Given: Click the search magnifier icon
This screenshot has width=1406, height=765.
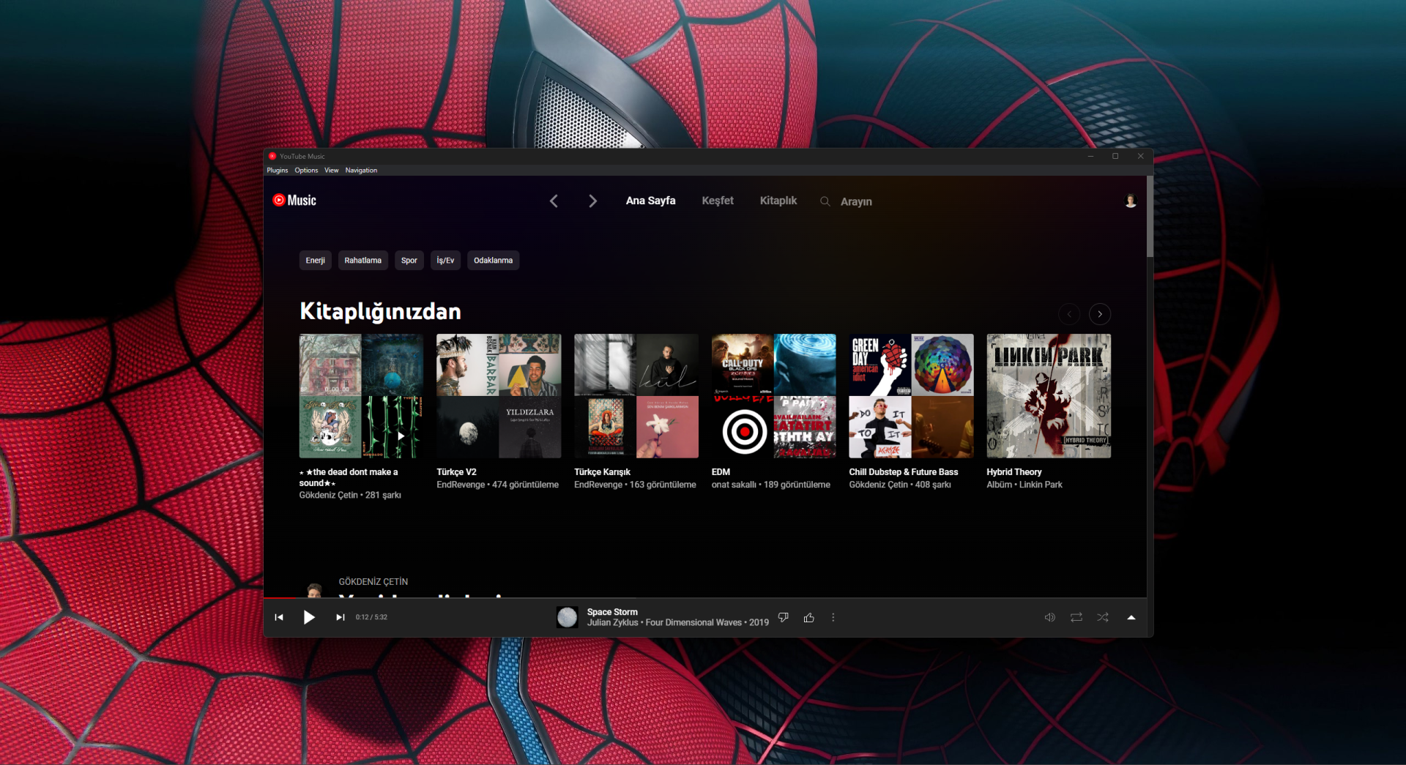Looking at the screenshot, I should coord(825,201).
